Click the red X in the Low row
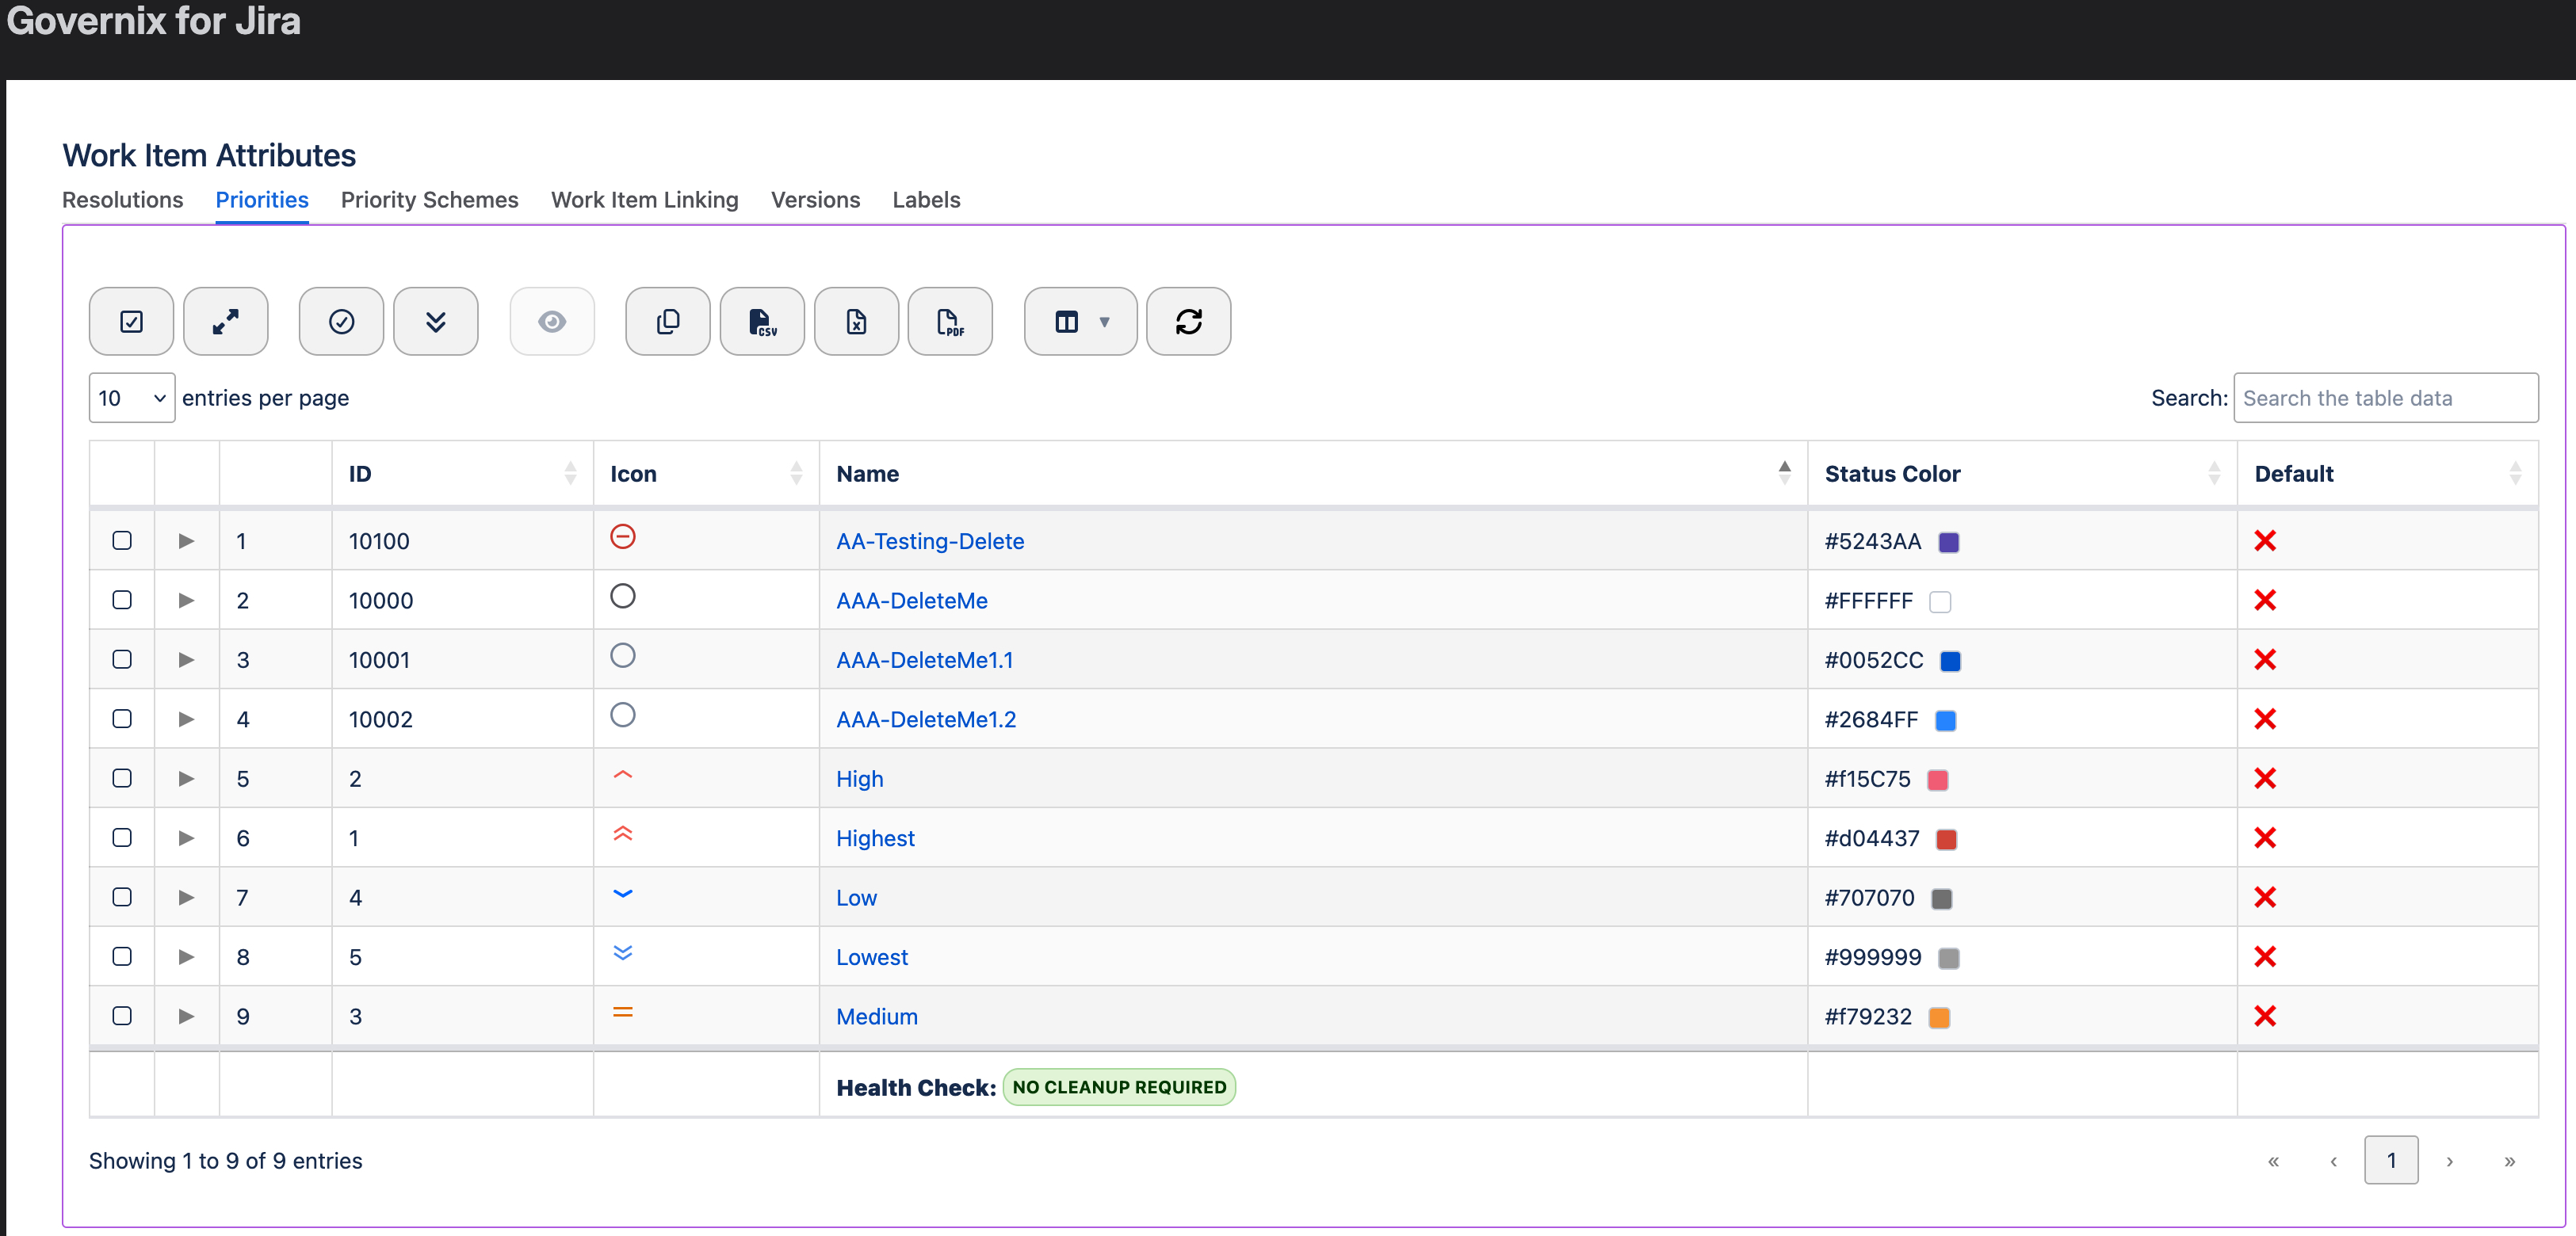2576x1236 pixels. click(x=2265, y=897)
